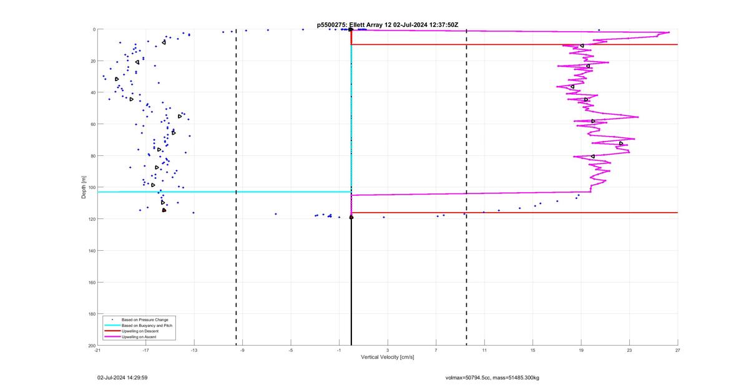Viewport: 749px width, 388px height.
Task: Click the cyan line sample in legend
Action: tap(112, 326)
